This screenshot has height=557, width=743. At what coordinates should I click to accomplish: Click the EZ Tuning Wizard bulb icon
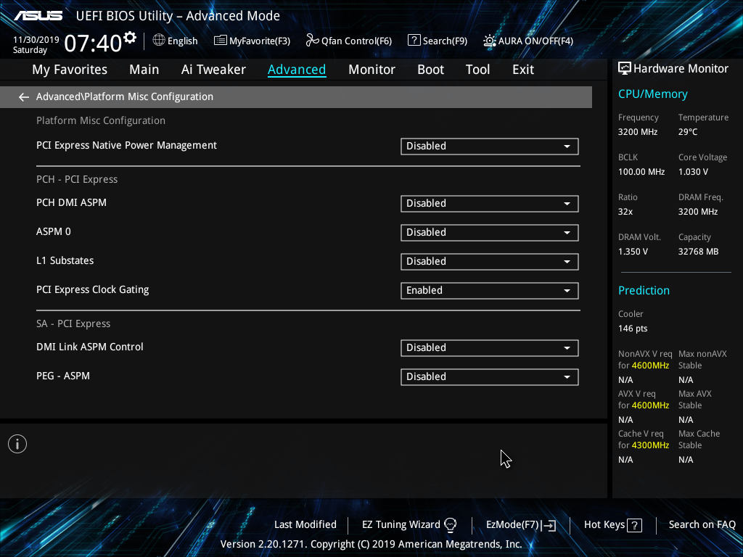pyautogui.click(x=450, y=525)
